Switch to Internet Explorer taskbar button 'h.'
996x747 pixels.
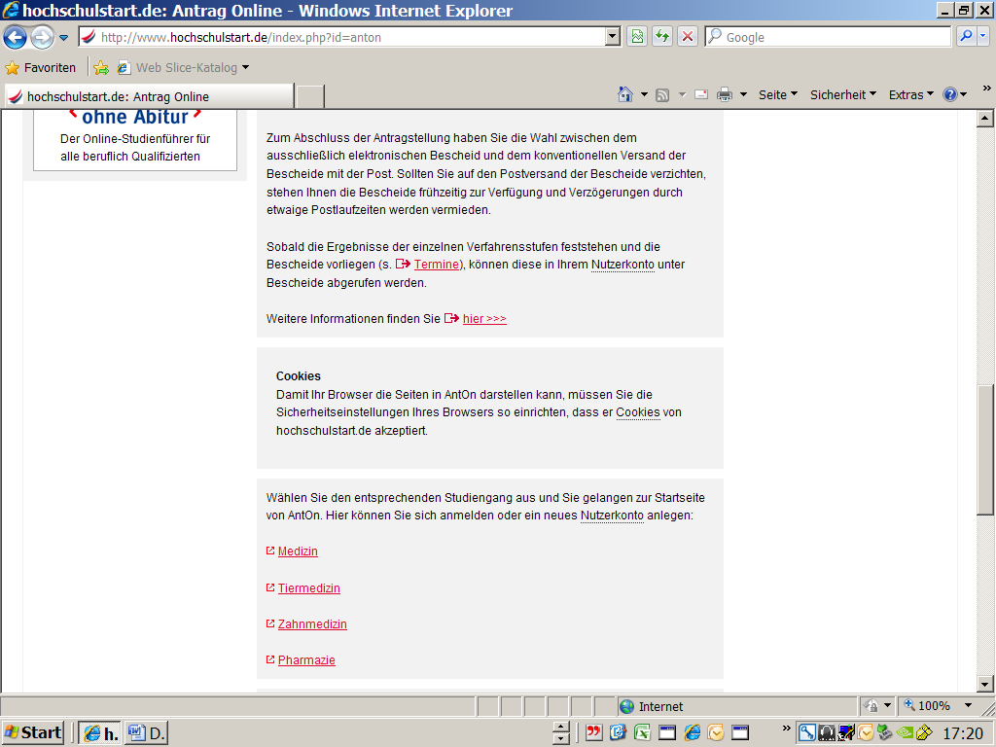(100, 733)
